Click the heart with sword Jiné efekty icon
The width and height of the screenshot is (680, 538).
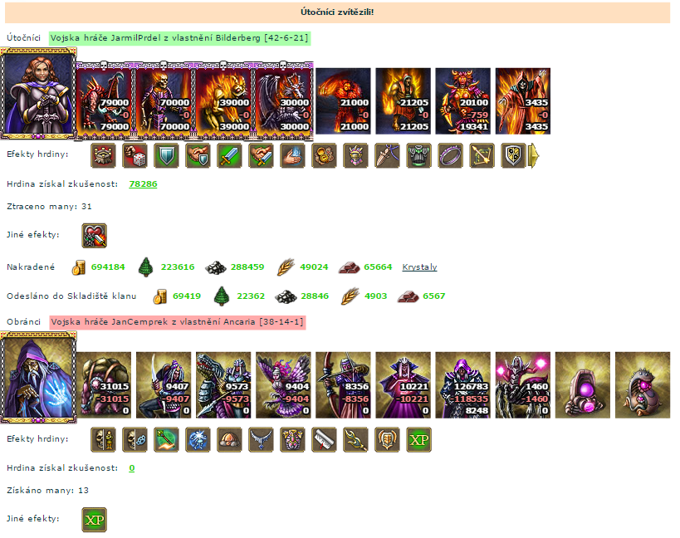[95, 236]
